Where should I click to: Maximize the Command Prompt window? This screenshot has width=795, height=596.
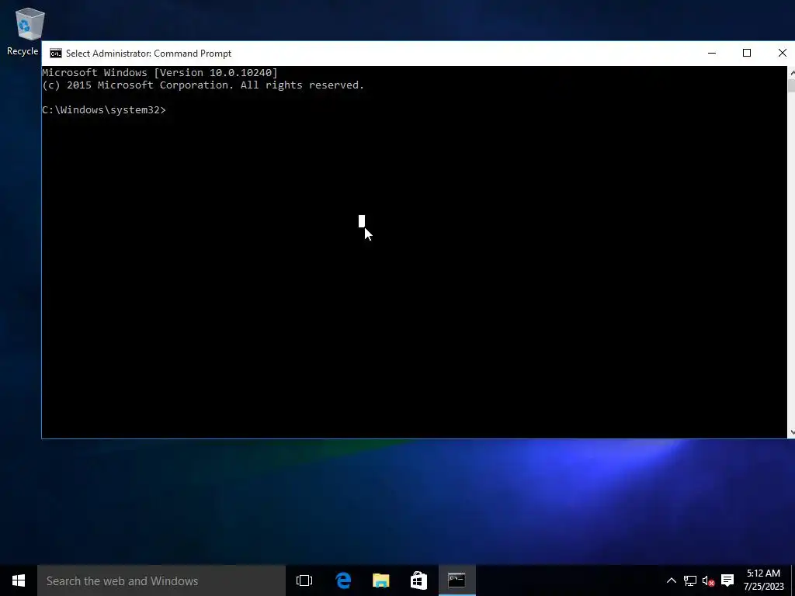point(747,54)
